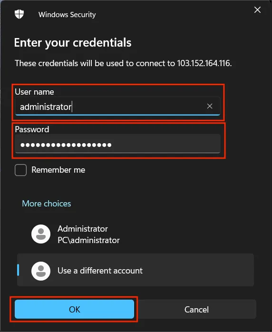Viewport: 272px width, 332px height.
Task: Click the Use a different account avatar
Action: coord(41,271)
